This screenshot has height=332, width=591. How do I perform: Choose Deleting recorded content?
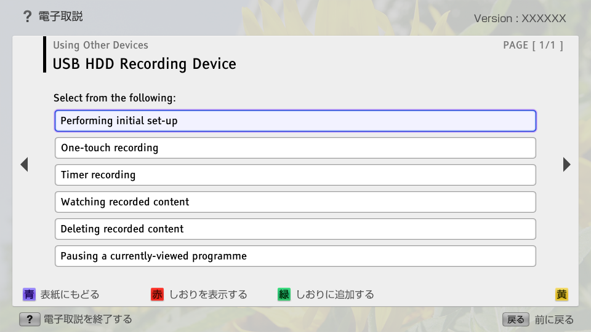(x=295, y=229)
